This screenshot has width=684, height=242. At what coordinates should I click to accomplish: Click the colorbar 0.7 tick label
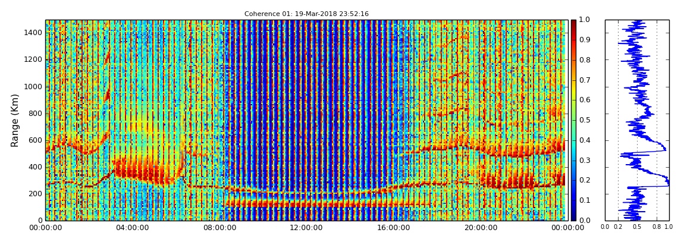(583, 80)
